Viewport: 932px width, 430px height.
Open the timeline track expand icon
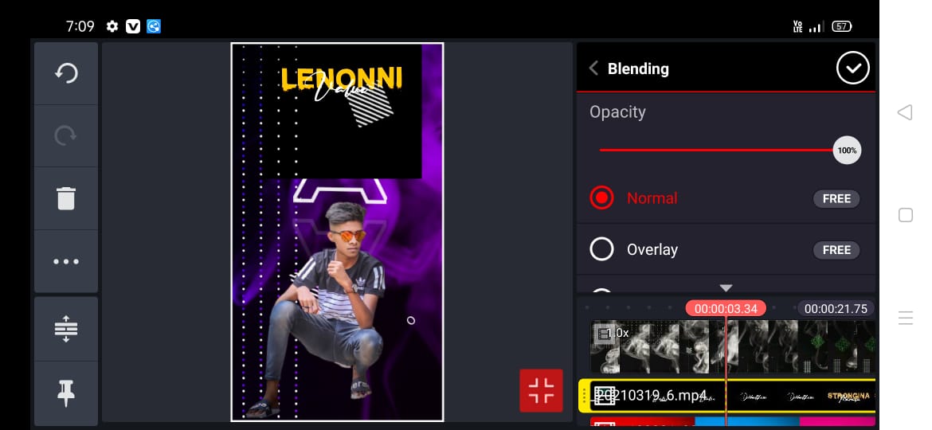pos(66,328)
